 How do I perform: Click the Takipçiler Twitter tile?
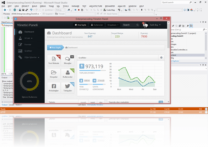68,88
